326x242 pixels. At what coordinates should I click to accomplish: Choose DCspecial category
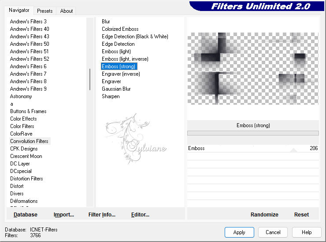(21, 171)
